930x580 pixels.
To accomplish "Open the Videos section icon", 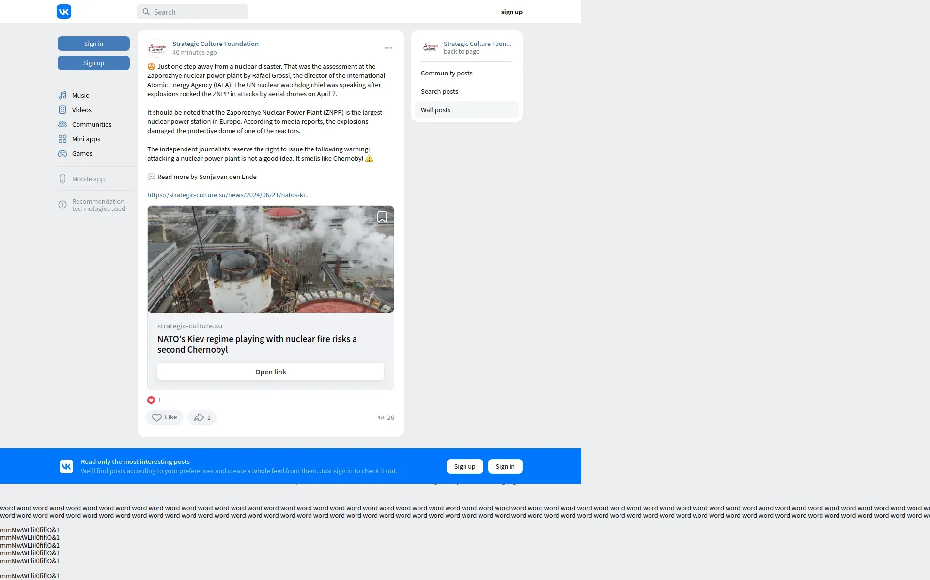I will point(62,110).
